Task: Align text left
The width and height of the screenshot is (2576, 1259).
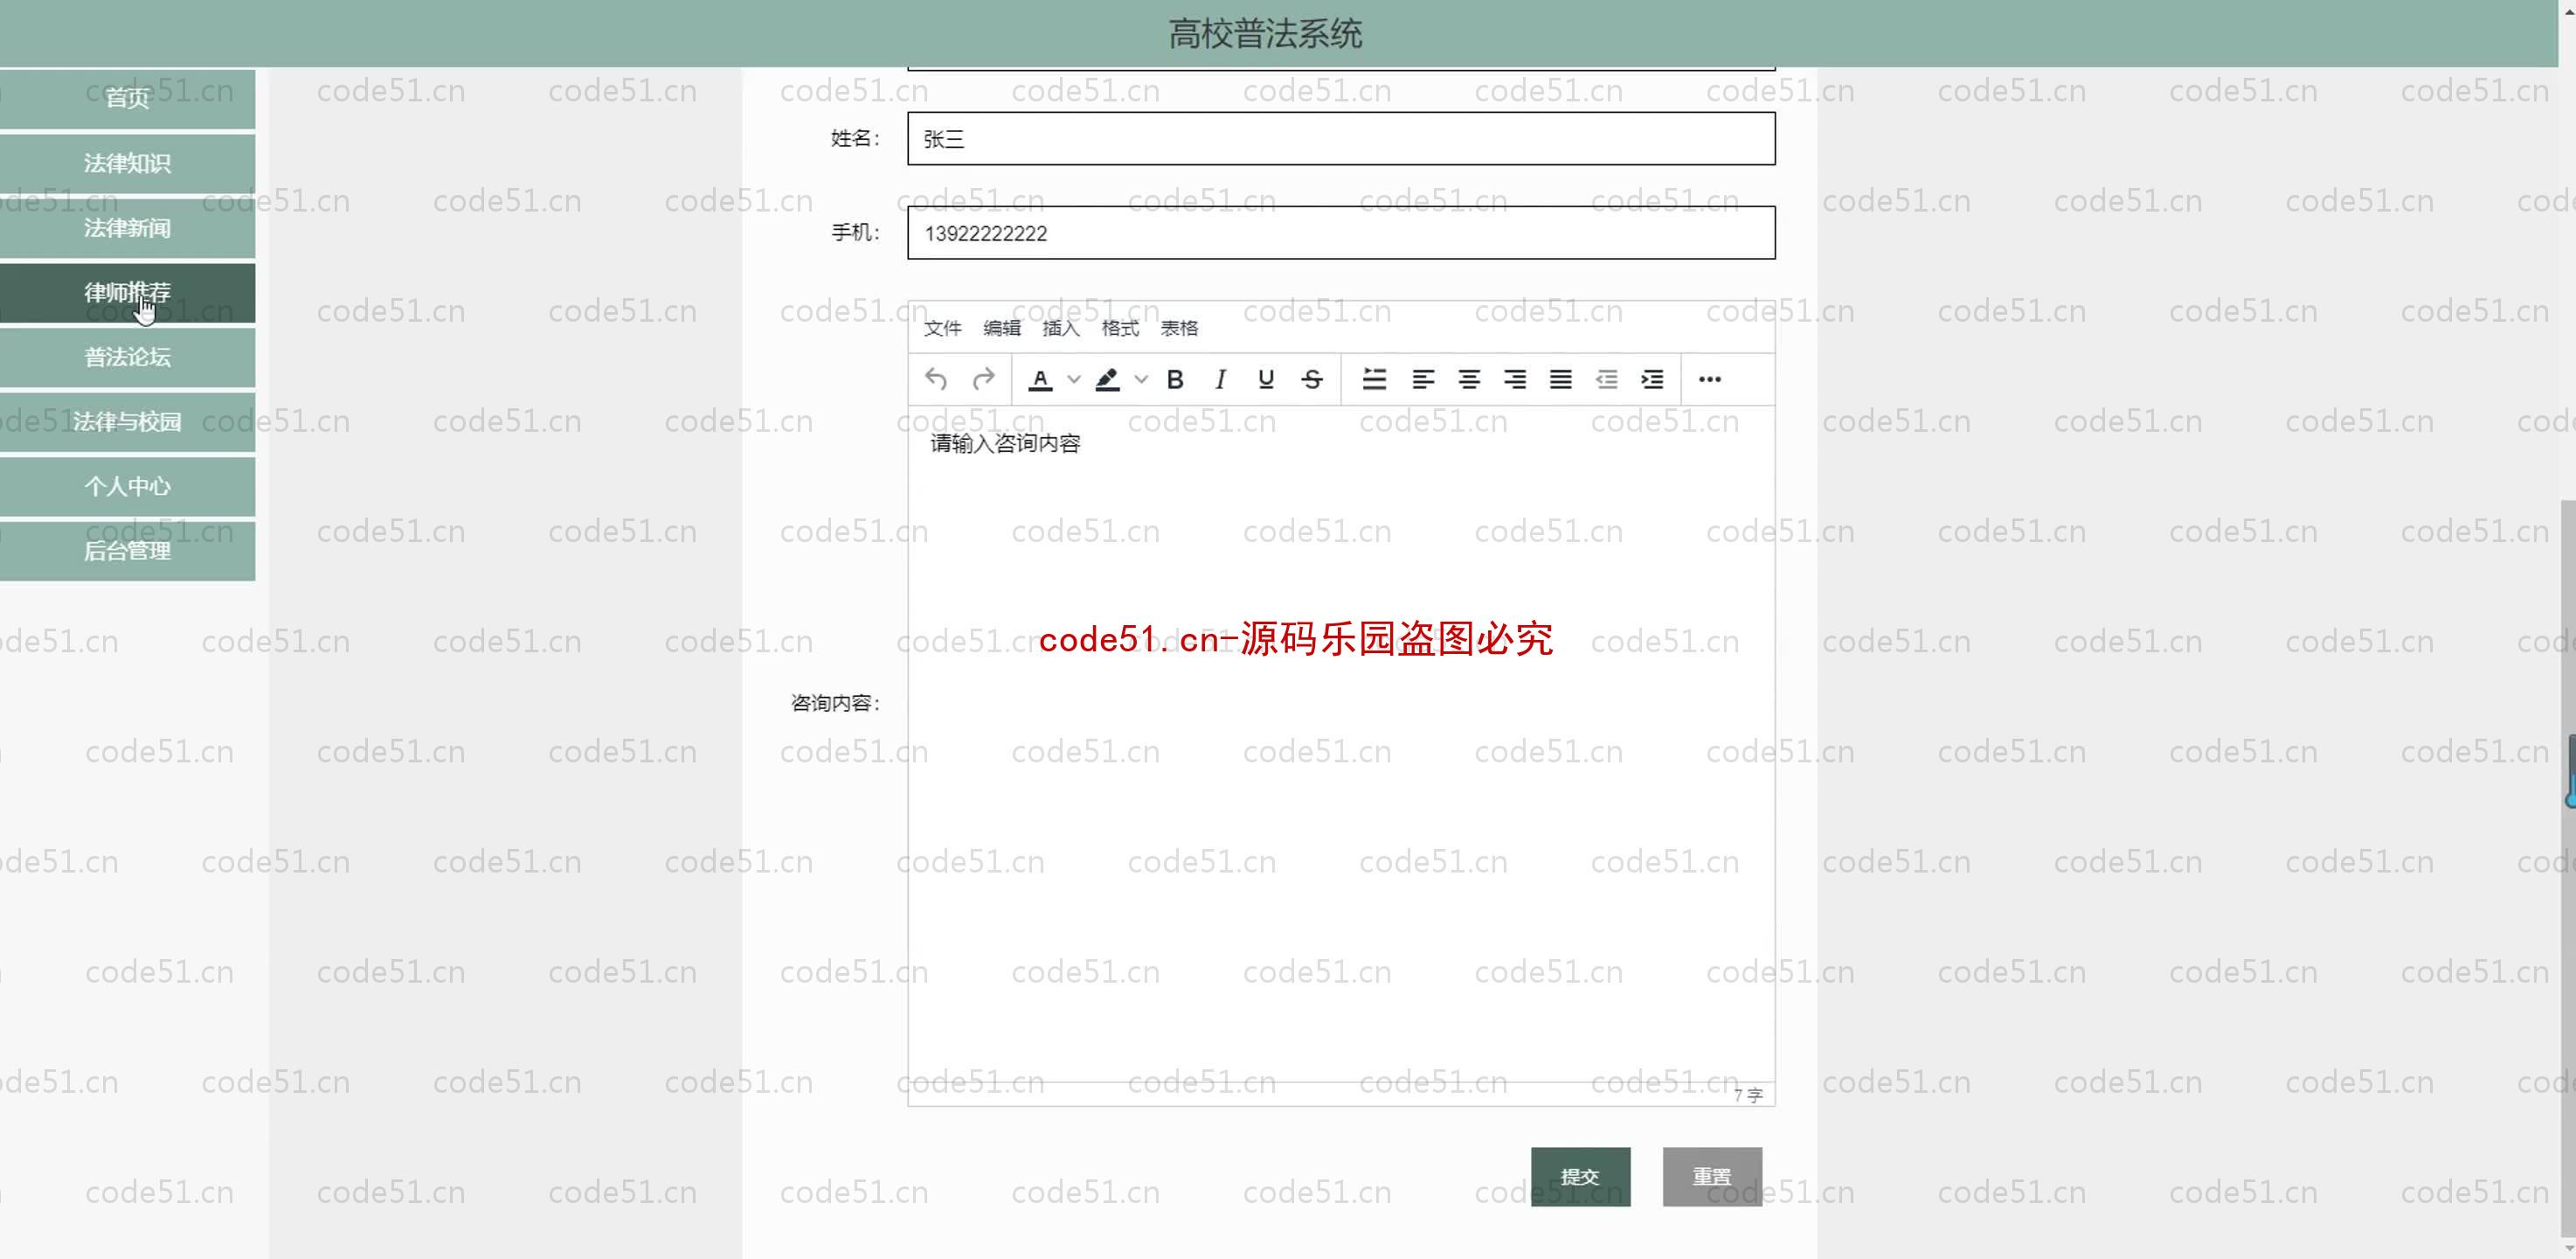Action: (x=1423, y=379)
